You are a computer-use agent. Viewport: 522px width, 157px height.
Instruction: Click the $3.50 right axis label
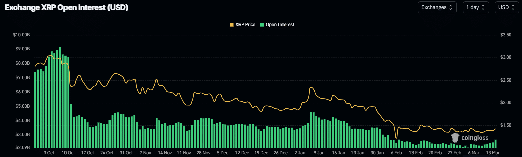point(505,35)
